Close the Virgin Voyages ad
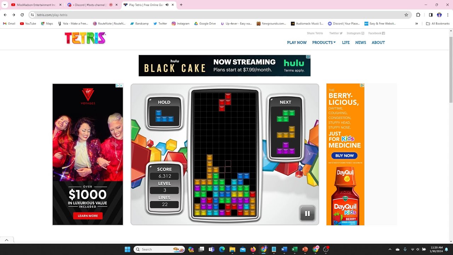Image resolution: width=453 pixels, height=255 pixels. 121,86
